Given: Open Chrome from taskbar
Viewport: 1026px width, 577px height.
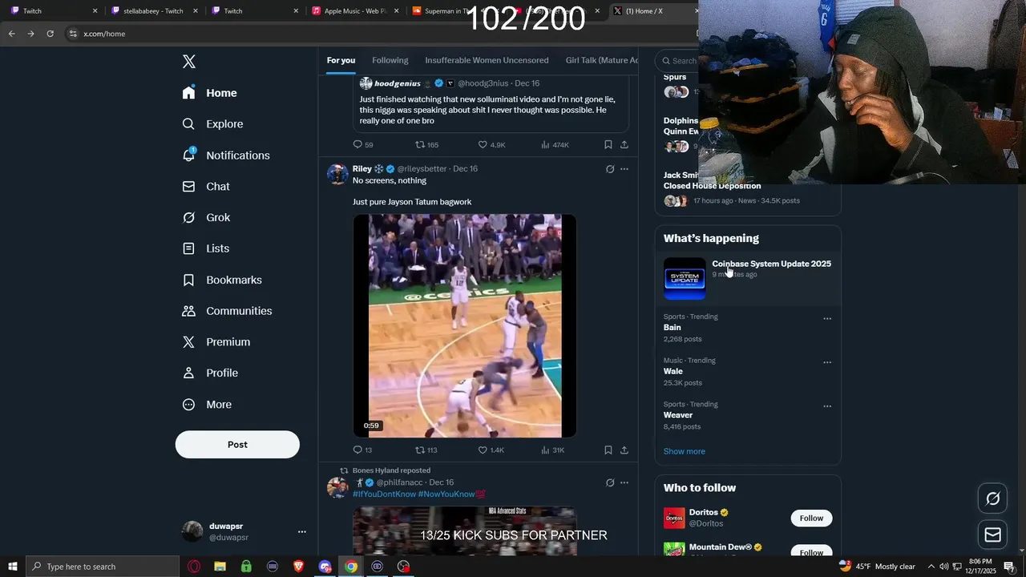Looking at the screenshot, I should (351, 567).
